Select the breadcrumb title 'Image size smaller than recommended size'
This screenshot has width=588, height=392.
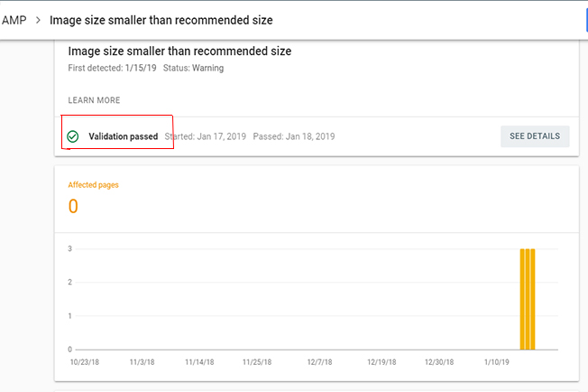[x=161, y=20]
